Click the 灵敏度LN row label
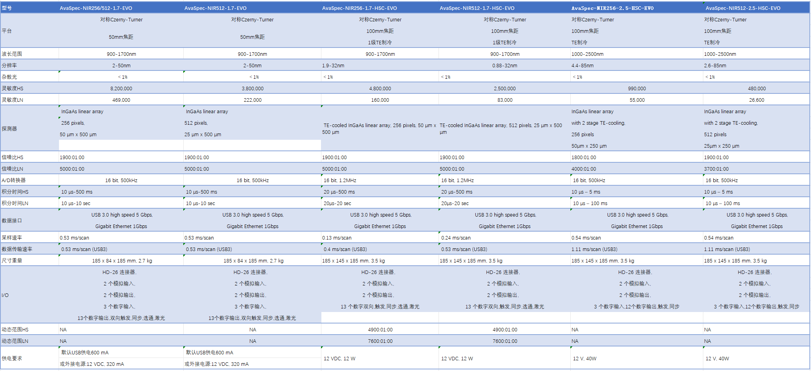 30,100
